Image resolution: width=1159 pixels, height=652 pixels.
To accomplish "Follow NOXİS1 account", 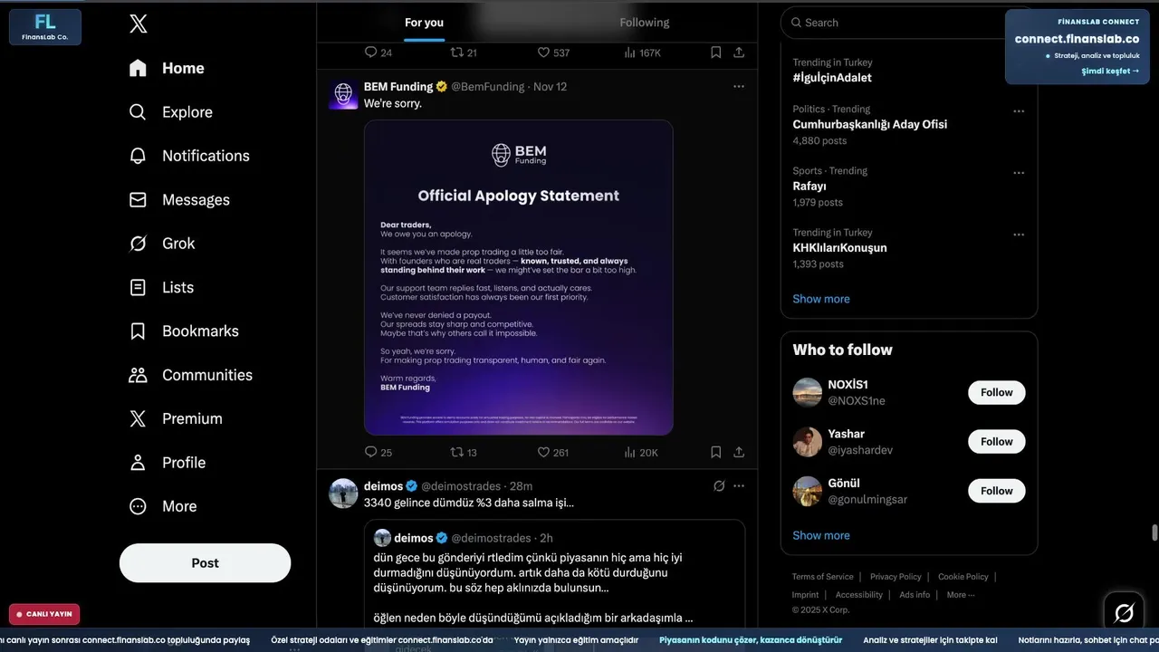I will click(x=996, y=392).
